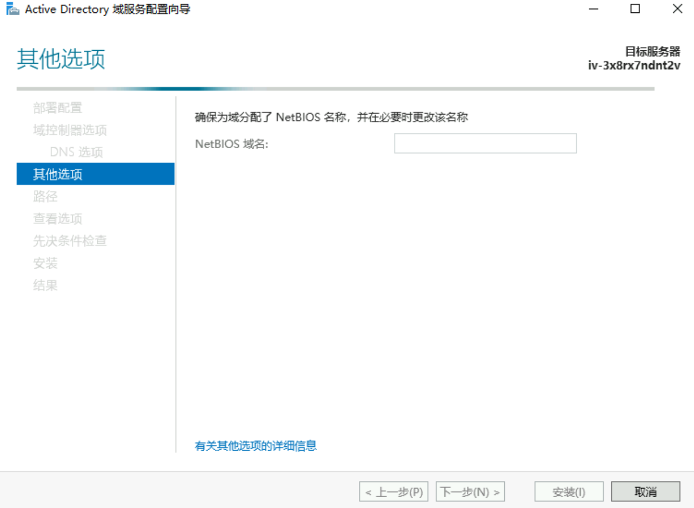The image size is (694, 508).
Task: Open 有关其他选项的详细信息 link
Action: (256, 446)
